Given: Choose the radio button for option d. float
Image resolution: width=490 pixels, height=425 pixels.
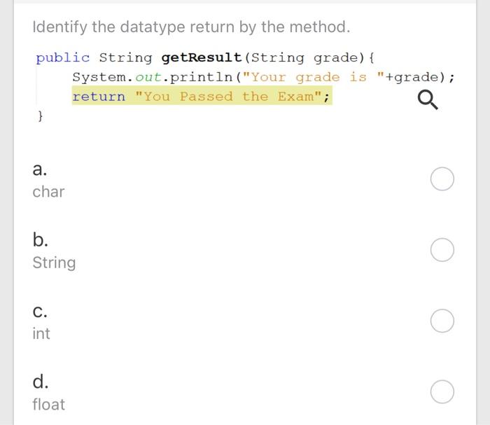Looking at the screenshot, I should coord(442,391).
